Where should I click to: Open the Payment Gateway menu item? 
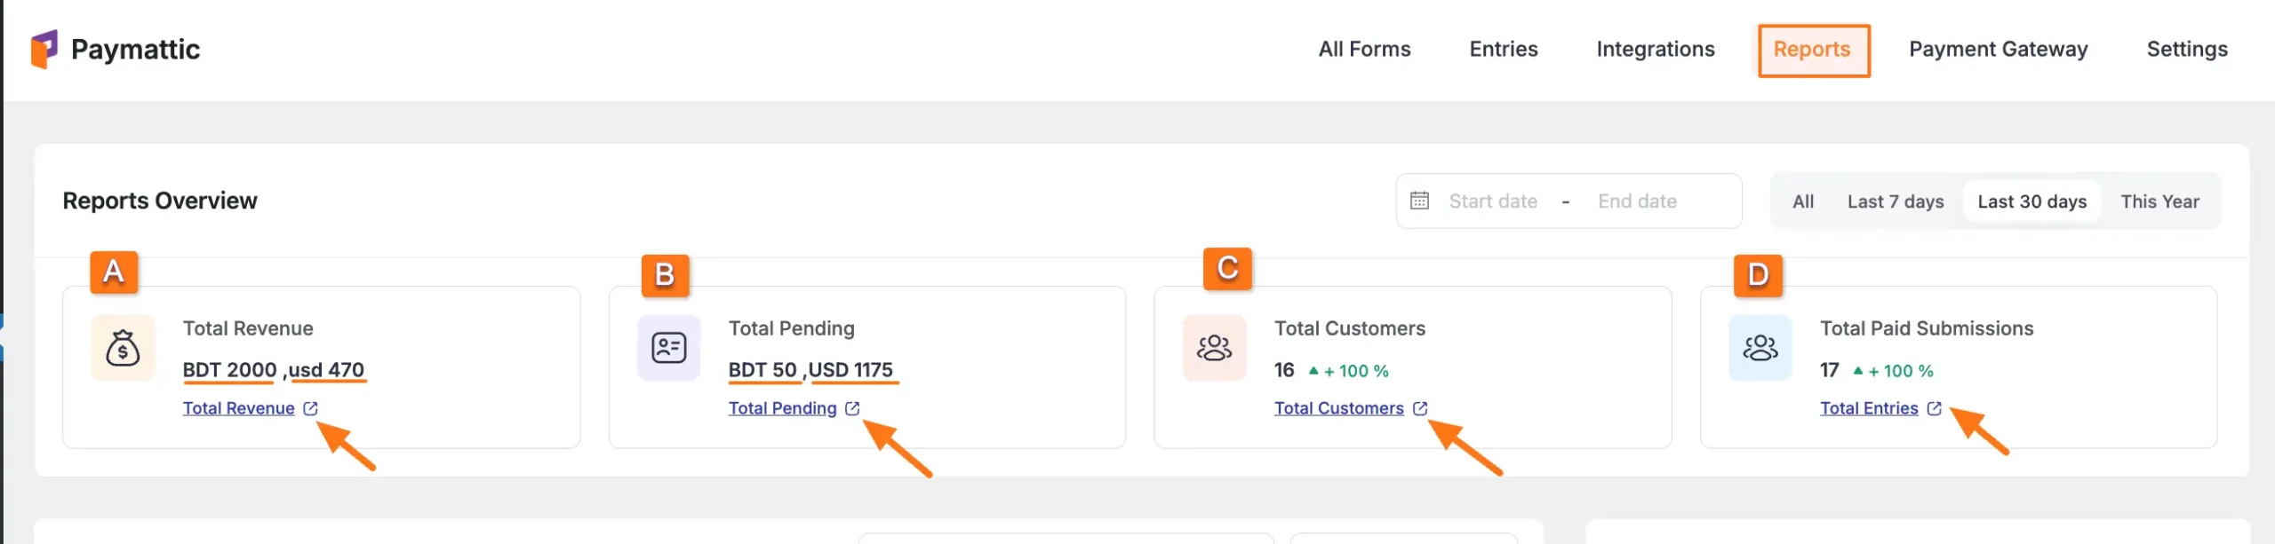pyautogui.click(x=1998, y=49)
